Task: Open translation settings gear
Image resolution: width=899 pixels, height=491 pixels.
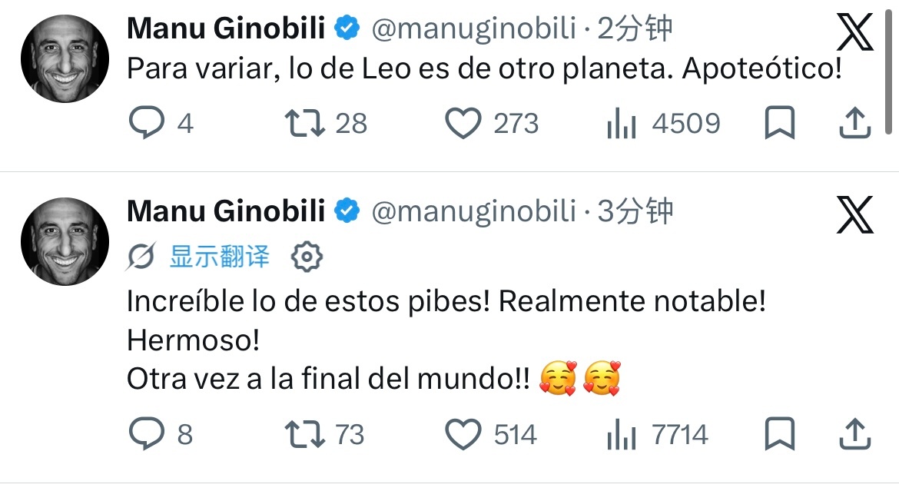Action: tap(307, 257)
